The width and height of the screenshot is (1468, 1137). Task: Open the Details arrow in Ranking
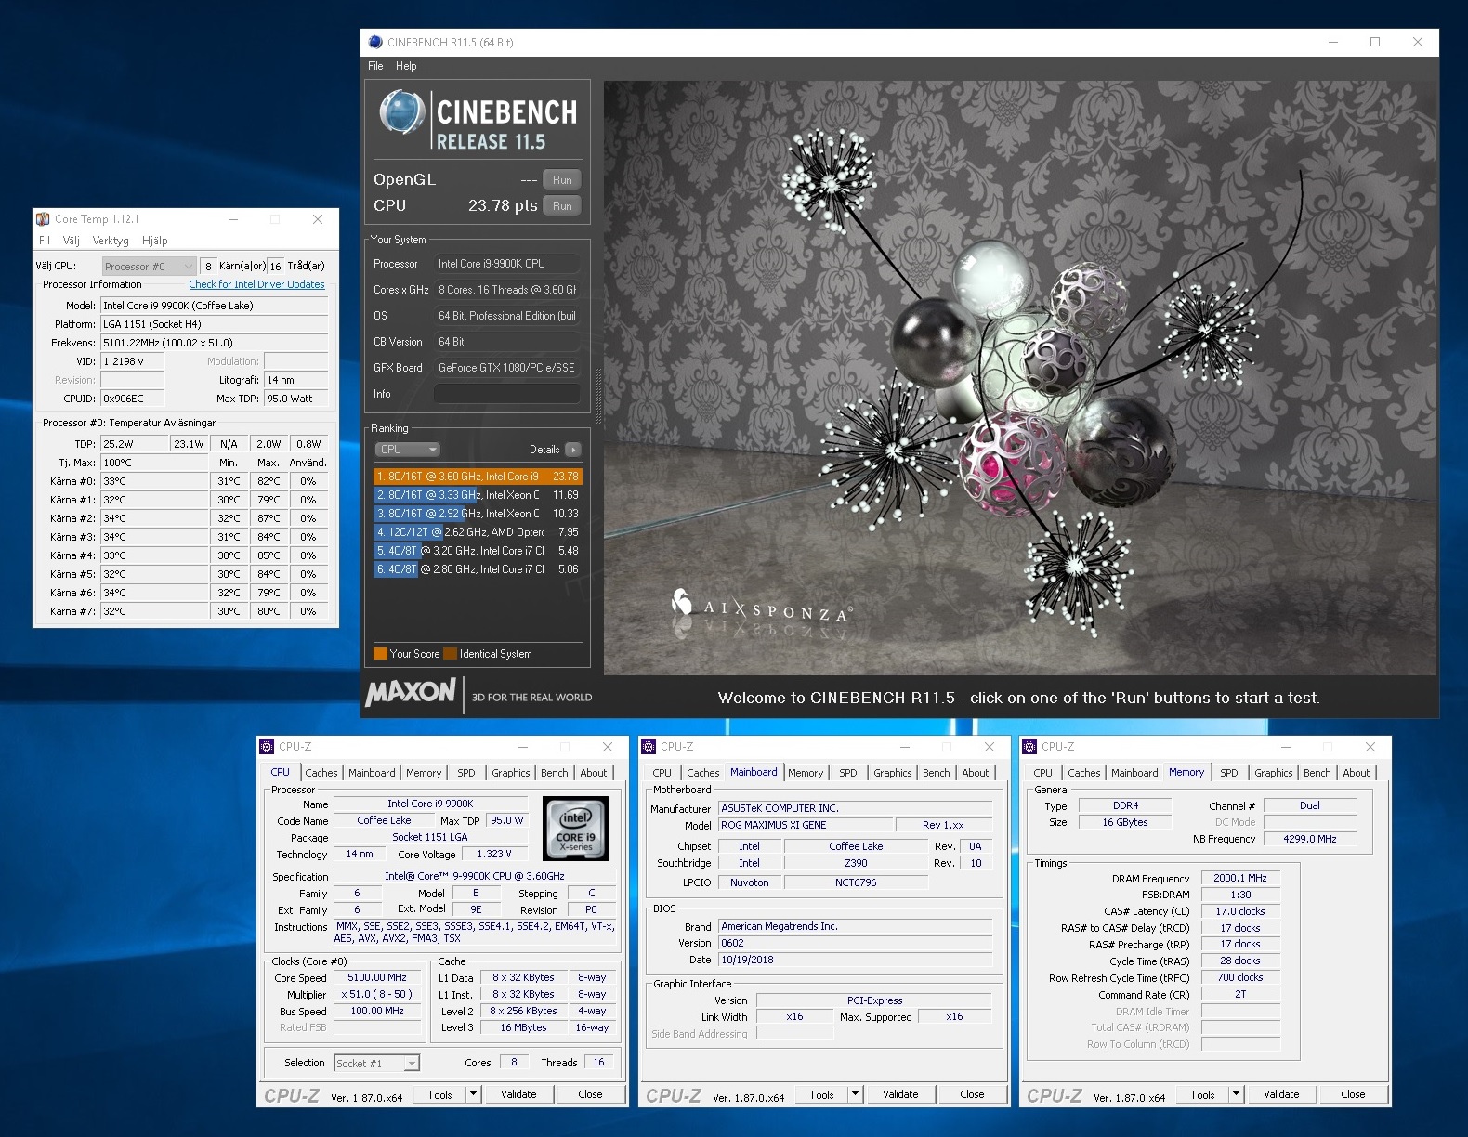tap(573, 450)
